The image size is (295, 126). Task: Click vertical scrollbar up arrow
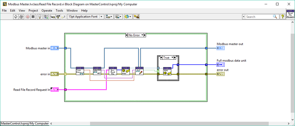[293, 22]
